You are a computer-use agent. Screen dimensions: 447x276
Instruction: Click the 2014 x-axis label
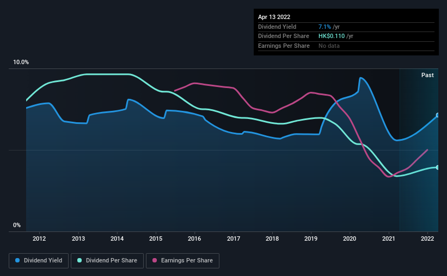[x=117, y=239]
